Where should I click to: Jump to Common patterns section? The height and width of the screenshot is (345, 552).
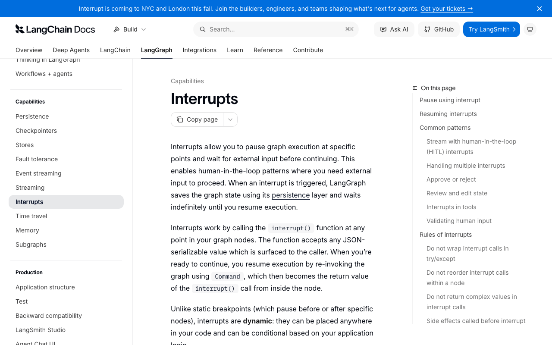tap(445, 128)
